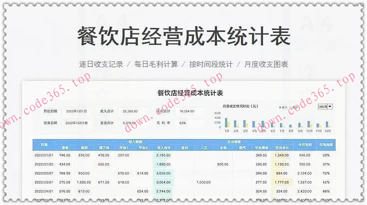The height and width of the screenshot is (205, 367).
Task: Click the 12月 bars in monthly chart
Action: pyautogui.click(x=327, y=124)
